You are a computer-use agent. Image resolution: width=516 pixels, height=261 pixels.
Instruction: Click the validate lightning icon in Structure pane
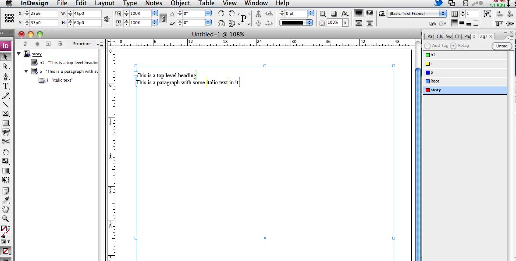coord(26,44)
